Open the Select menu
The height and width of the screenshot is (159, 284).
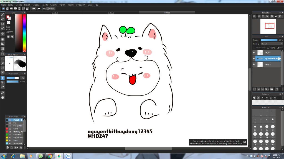(x=36, y=5)
